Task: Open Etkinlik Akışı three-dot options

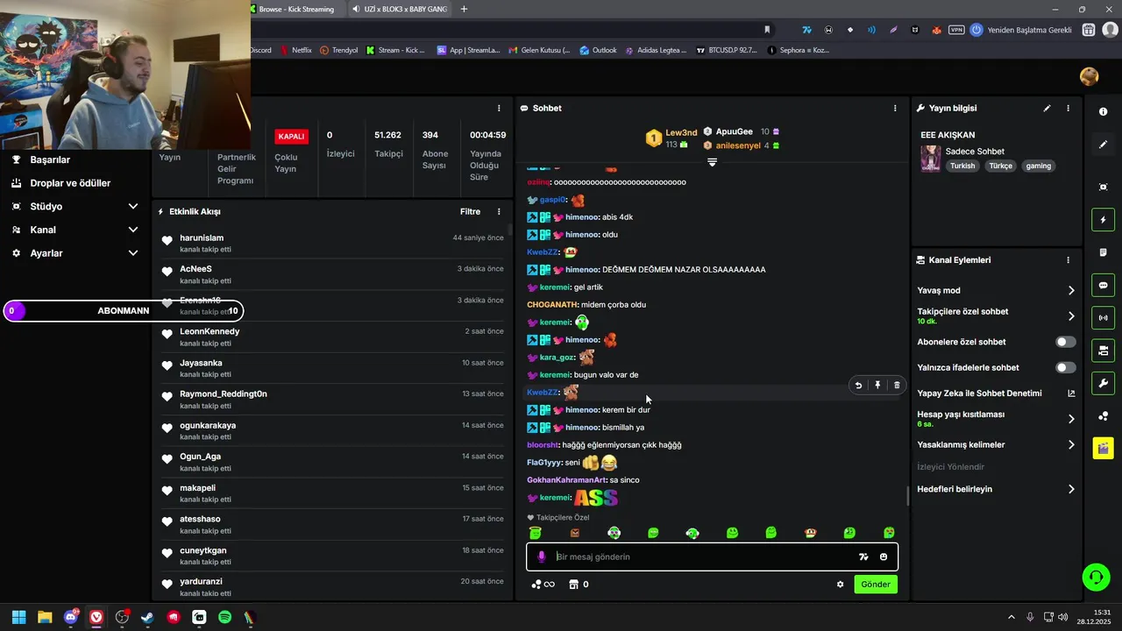Action: click(x=499, y=211)
